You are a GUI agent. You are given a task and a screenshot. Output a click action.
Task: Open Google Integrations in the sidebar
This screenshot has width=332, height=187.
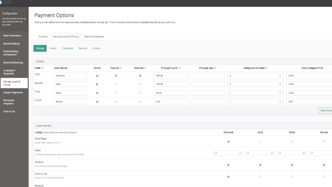click(13, 92)
